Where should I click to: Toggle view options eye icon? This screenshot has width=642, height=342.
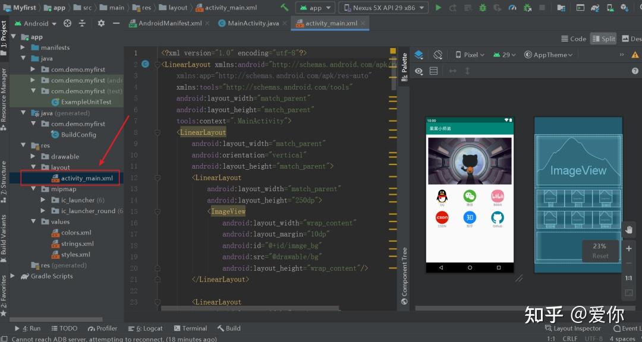[x=418, y=71]
